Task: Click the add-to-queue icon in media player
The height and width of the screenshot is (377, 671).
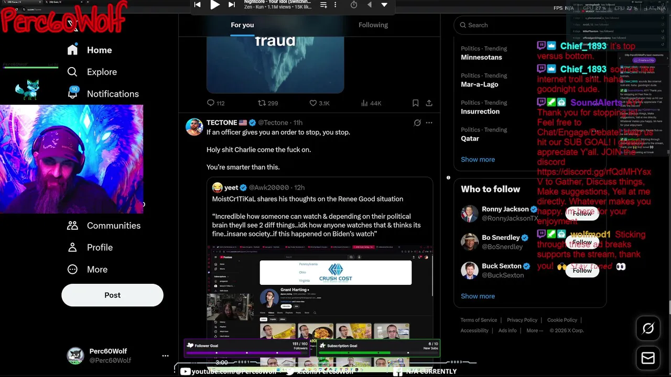Action: (323, 5)
